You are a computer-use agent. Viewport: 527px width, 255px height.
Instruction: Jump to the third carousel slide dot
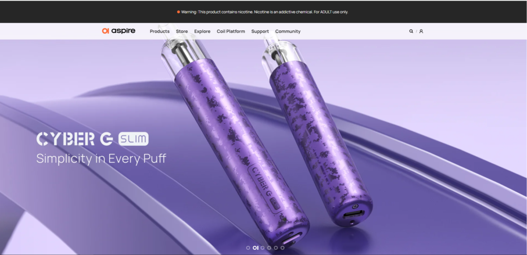(262, 248)
